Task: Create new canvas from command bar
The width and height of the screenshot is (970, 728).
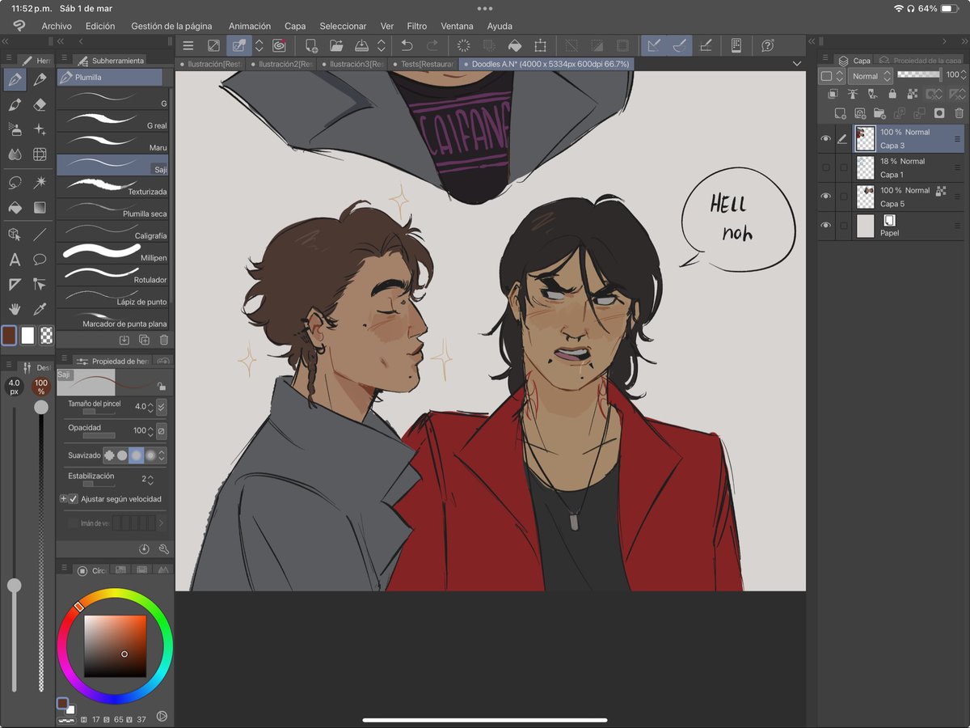Action: tap(310, 46)
